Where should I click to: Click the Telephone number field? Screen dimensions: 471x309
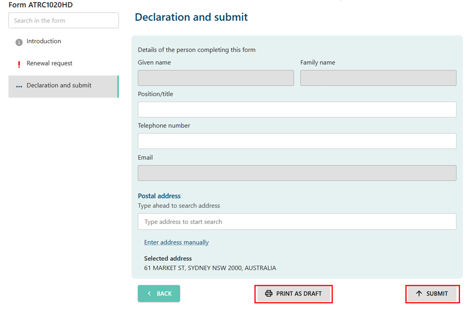pos(297,141)
